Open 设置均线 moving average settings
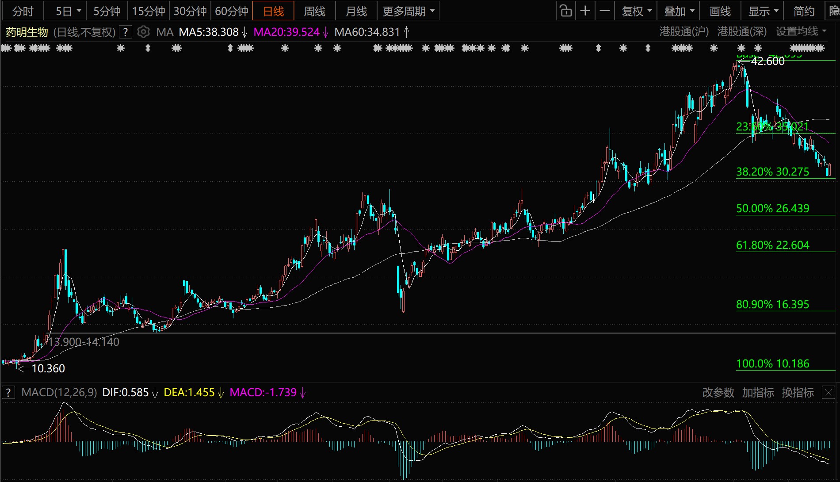This screenshot has height=482, width=840. pyautogui.click(x=801, y=31)
